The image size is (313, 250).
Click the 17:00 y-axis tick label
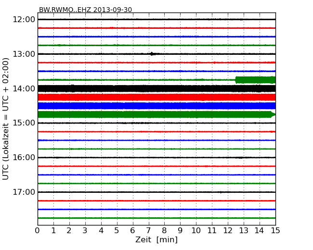[x=24, y=192]
